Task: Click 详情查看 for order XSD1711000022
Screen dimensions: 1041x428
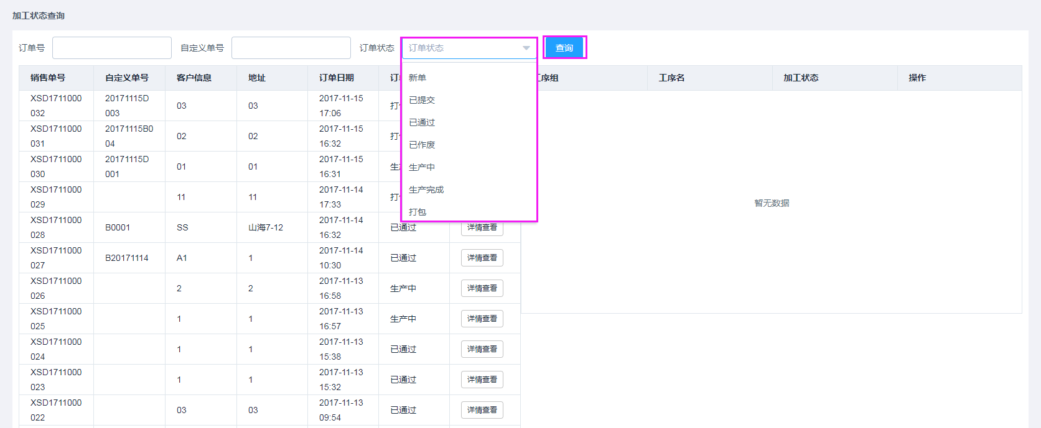Action: click(x=482, y=410)
